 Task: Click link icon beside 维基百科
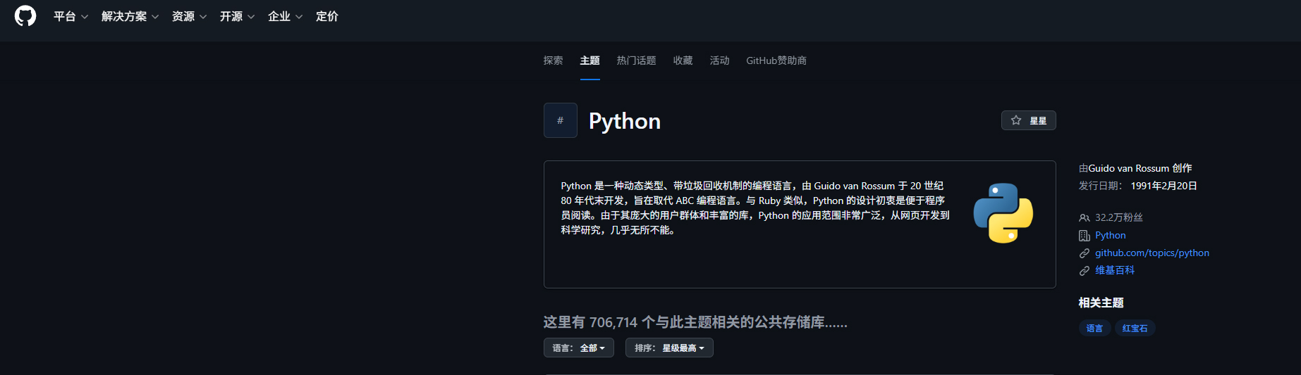point(1085,270)
